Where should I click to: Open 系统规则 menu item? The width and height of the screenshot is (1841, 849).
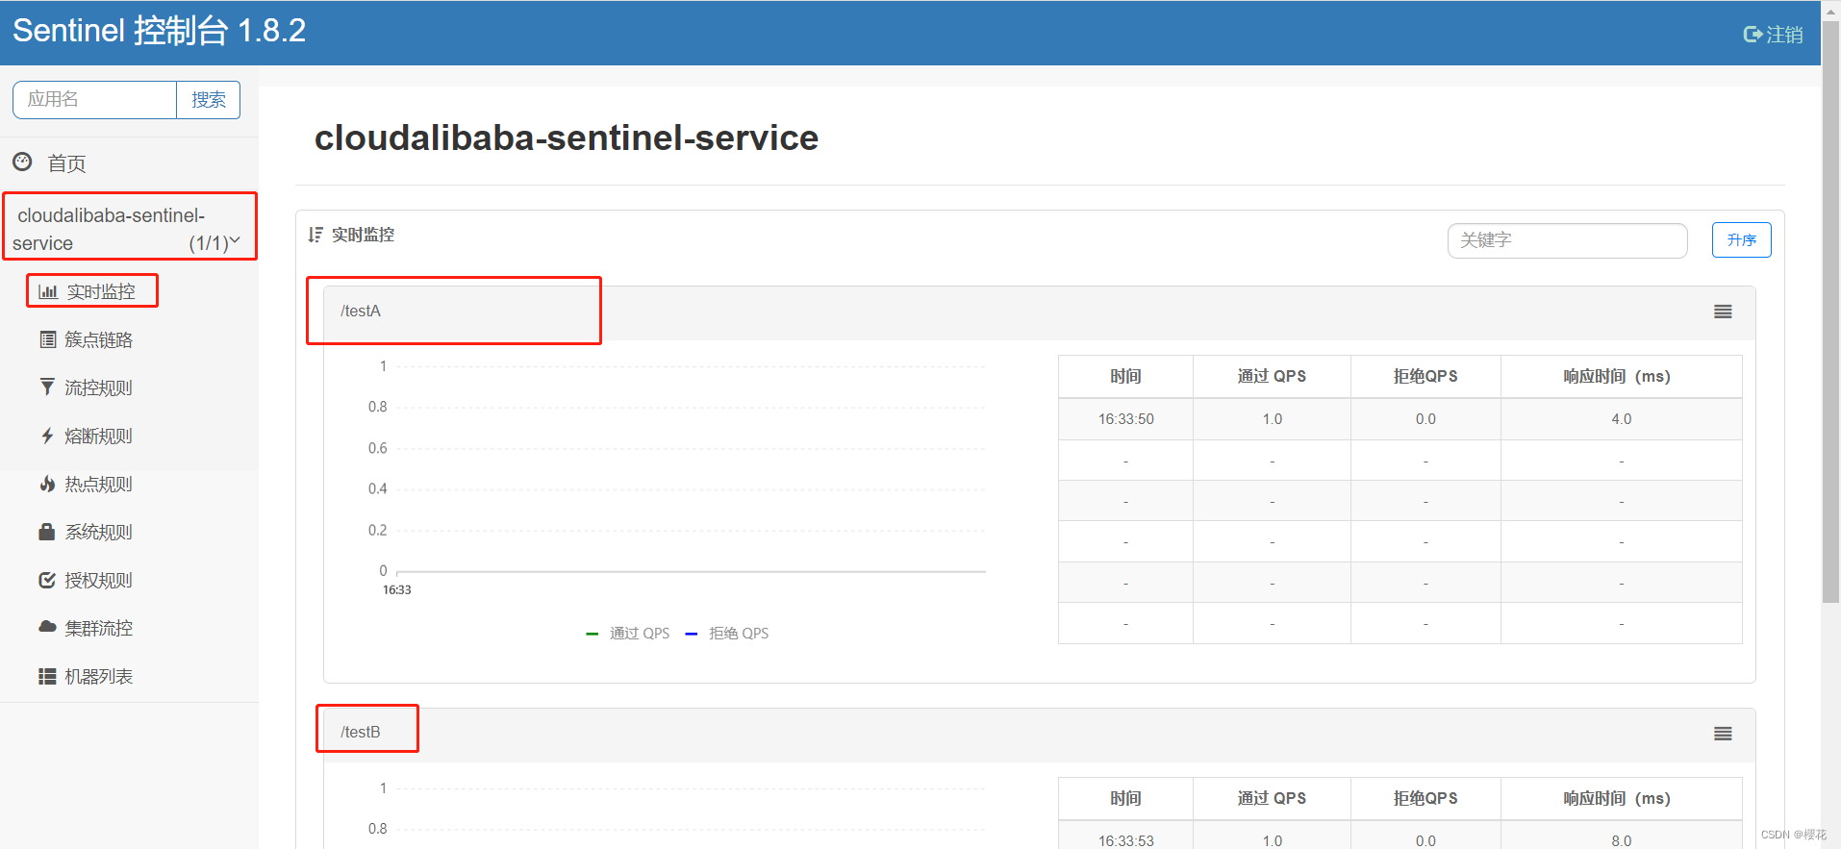pyautogui.click(x=98, y=532)
